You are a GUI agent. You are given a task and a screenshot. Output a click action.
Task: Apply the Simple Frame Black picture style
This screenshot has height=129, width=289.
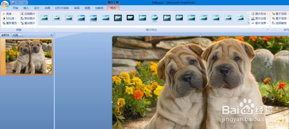click(142, 18)
